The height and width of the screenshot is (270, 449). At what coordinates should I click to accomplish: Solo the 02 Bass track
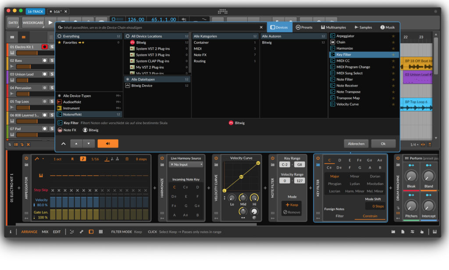(52, 61)
